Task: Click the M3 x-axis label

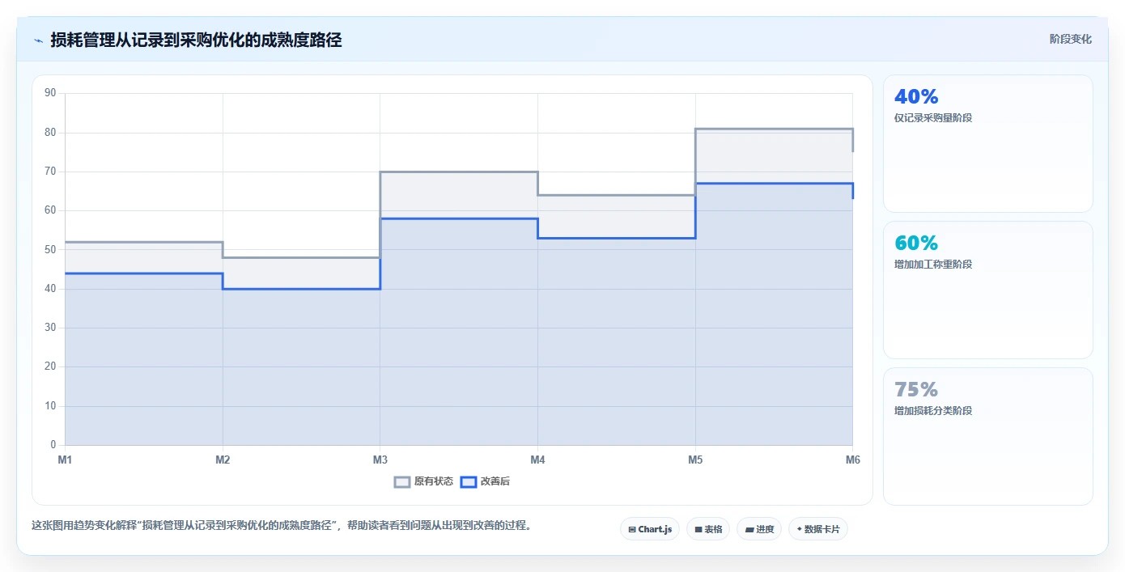Action: coord(380,460)
